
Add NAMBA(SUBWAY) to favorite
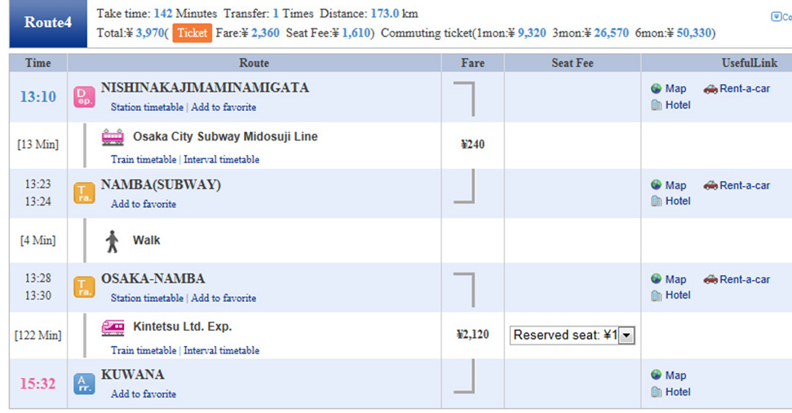144,204
